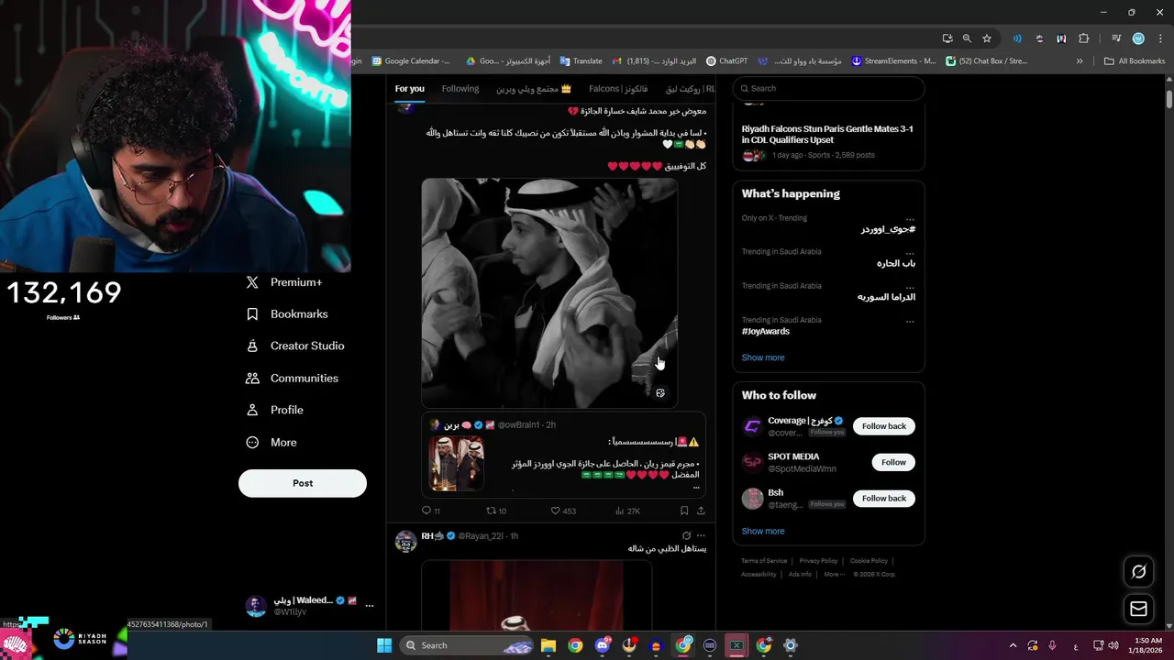This screenshot has height=660, width=1174.
Task: Open the Falcons | فالكونز tab
Action: coord(618,89)
